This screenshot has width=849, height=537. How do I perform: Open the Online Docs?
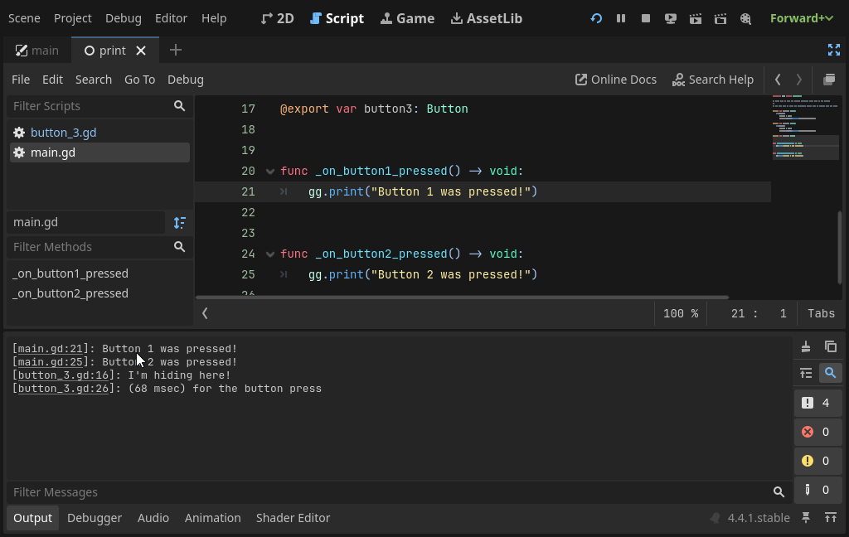pyautogui.click(x=615, y=79)
